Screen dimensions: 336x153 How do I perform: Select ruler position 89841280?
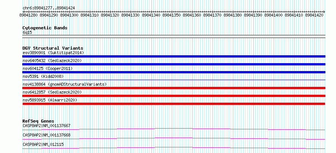[28, 15]
